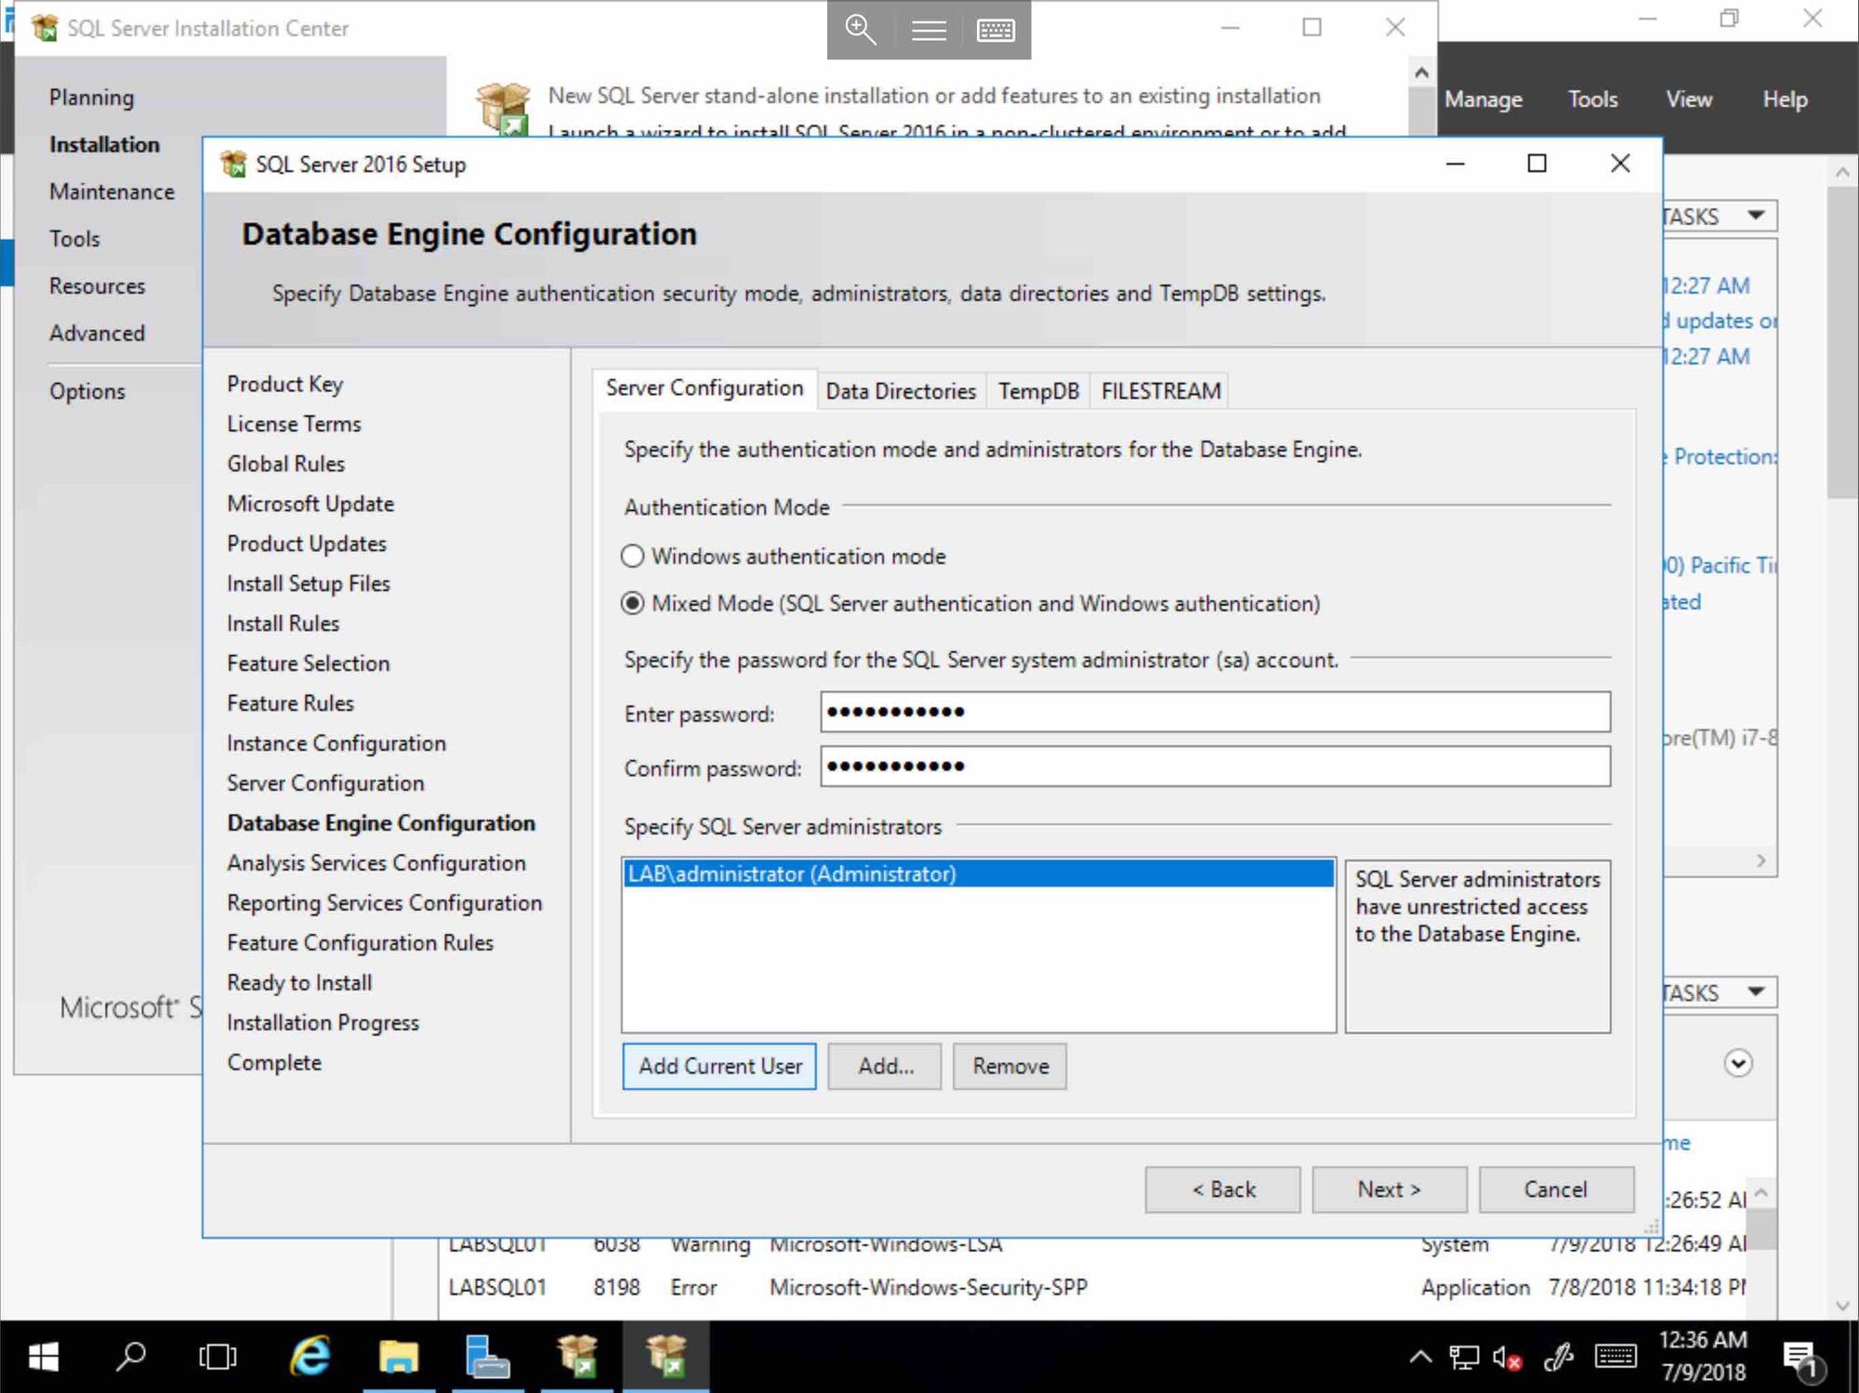This screenshot has height=1393, width=1859.
Task: Click Feature Selection step in setup list
Action: coord(309,664)
